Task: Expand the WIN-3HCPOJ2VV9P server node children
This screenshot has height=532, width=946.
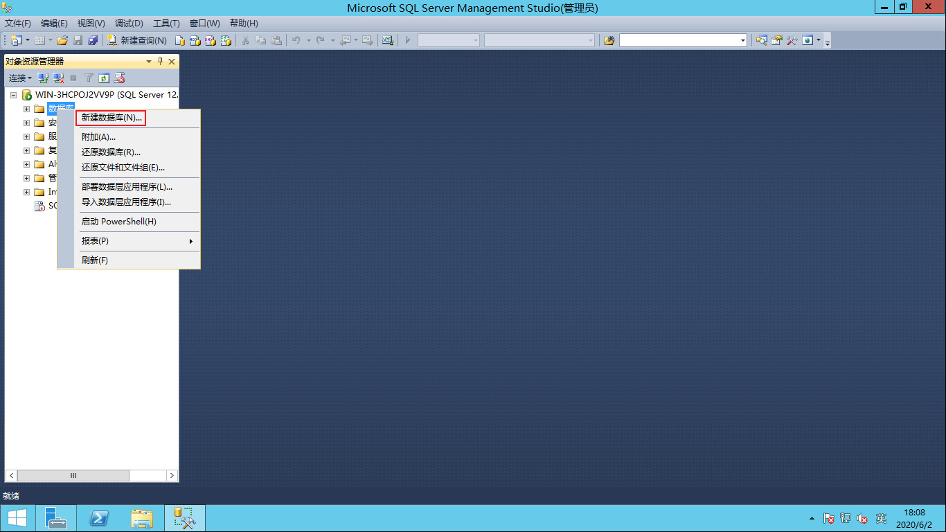Action: click(12, 95)
